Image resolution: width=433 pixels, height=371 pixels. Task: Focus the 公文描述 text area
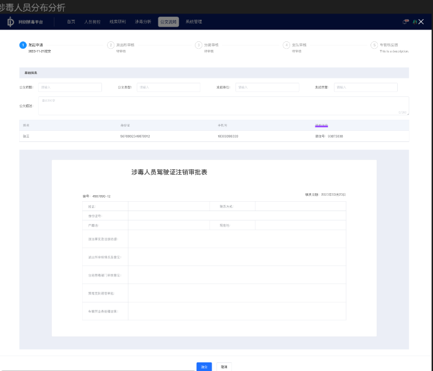point(223,106)
